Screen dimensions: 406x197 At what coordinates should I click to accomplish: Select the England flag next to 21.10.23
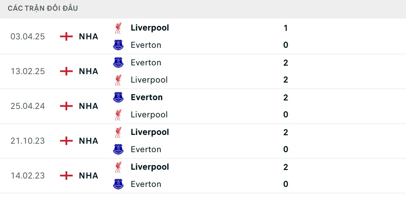(66, 141)
